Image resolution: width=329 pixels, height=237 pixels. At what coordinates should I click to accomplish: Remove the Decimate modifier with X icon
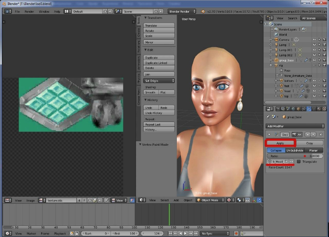(x=321, y=134)
